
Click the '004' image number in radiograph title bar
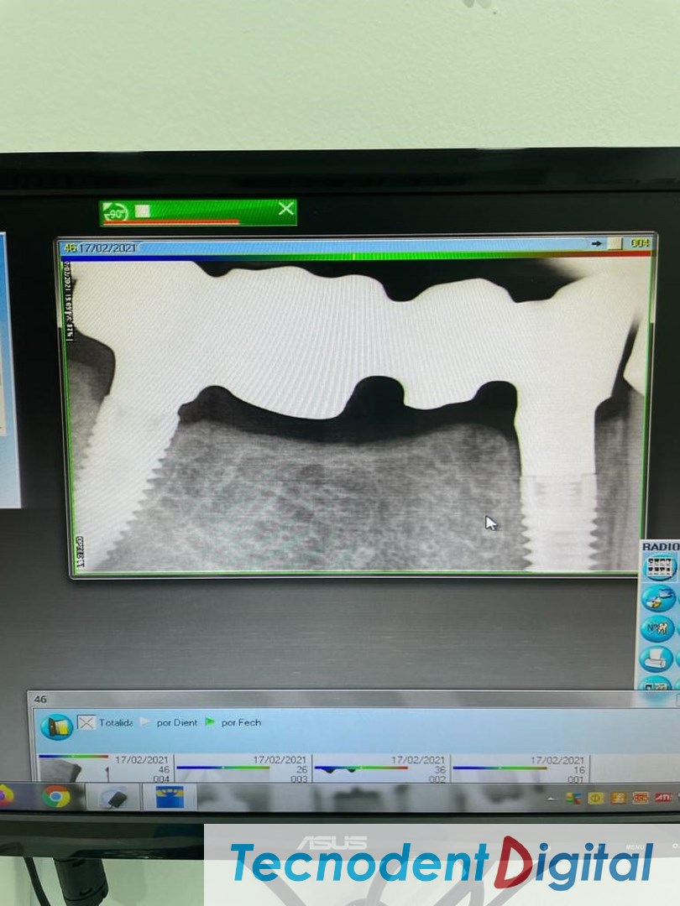point(640,243)
